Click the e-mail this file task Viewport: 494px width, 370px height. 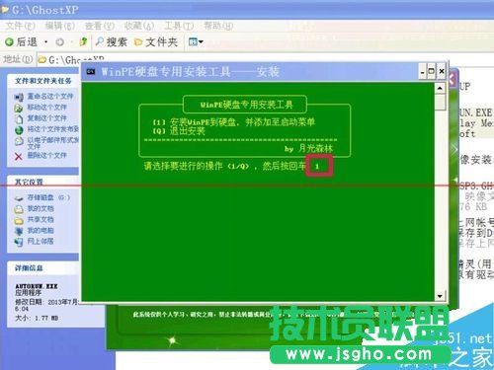pyautogui.click(x=53, y=143)
